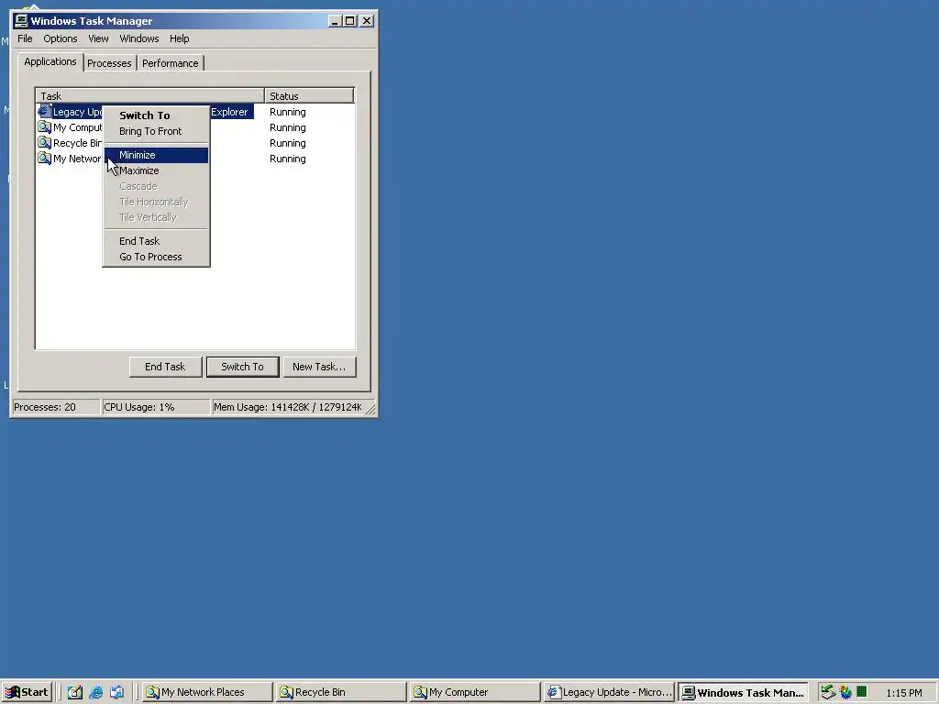Screen dimensions: 939x704
Task: Sort by the Status column header
Action: [310, 95]
